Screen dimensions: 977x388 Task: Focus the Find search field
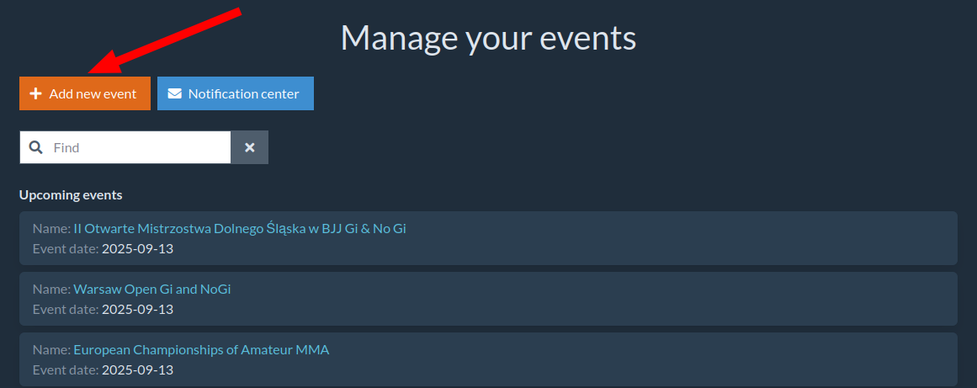point(139,147)
